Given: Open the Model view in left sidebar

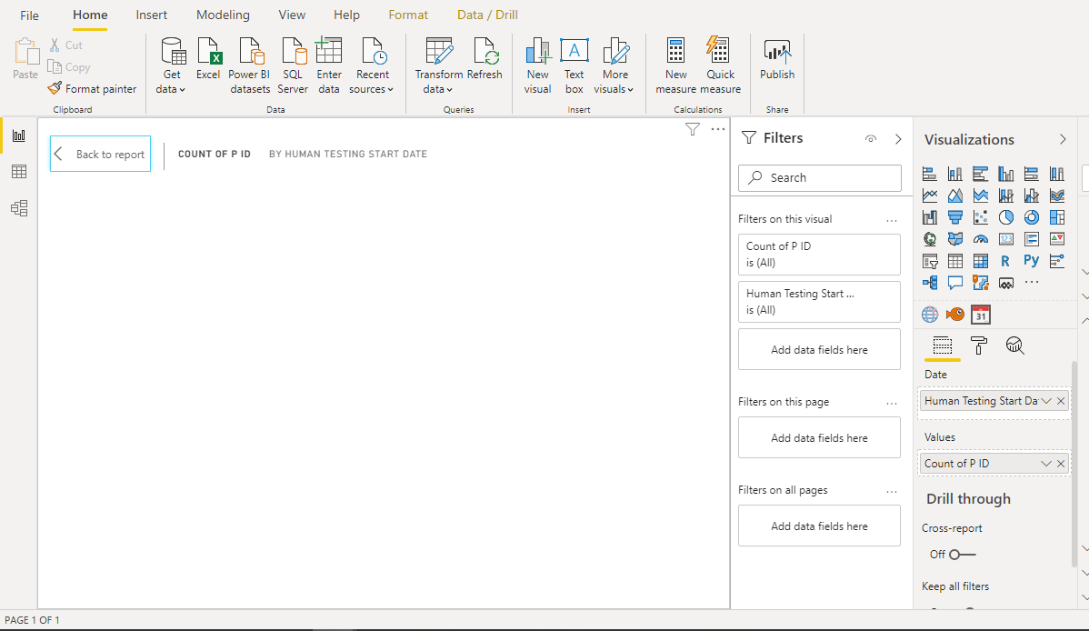Looking at the screenshot, I should click(x=19, y=208).
